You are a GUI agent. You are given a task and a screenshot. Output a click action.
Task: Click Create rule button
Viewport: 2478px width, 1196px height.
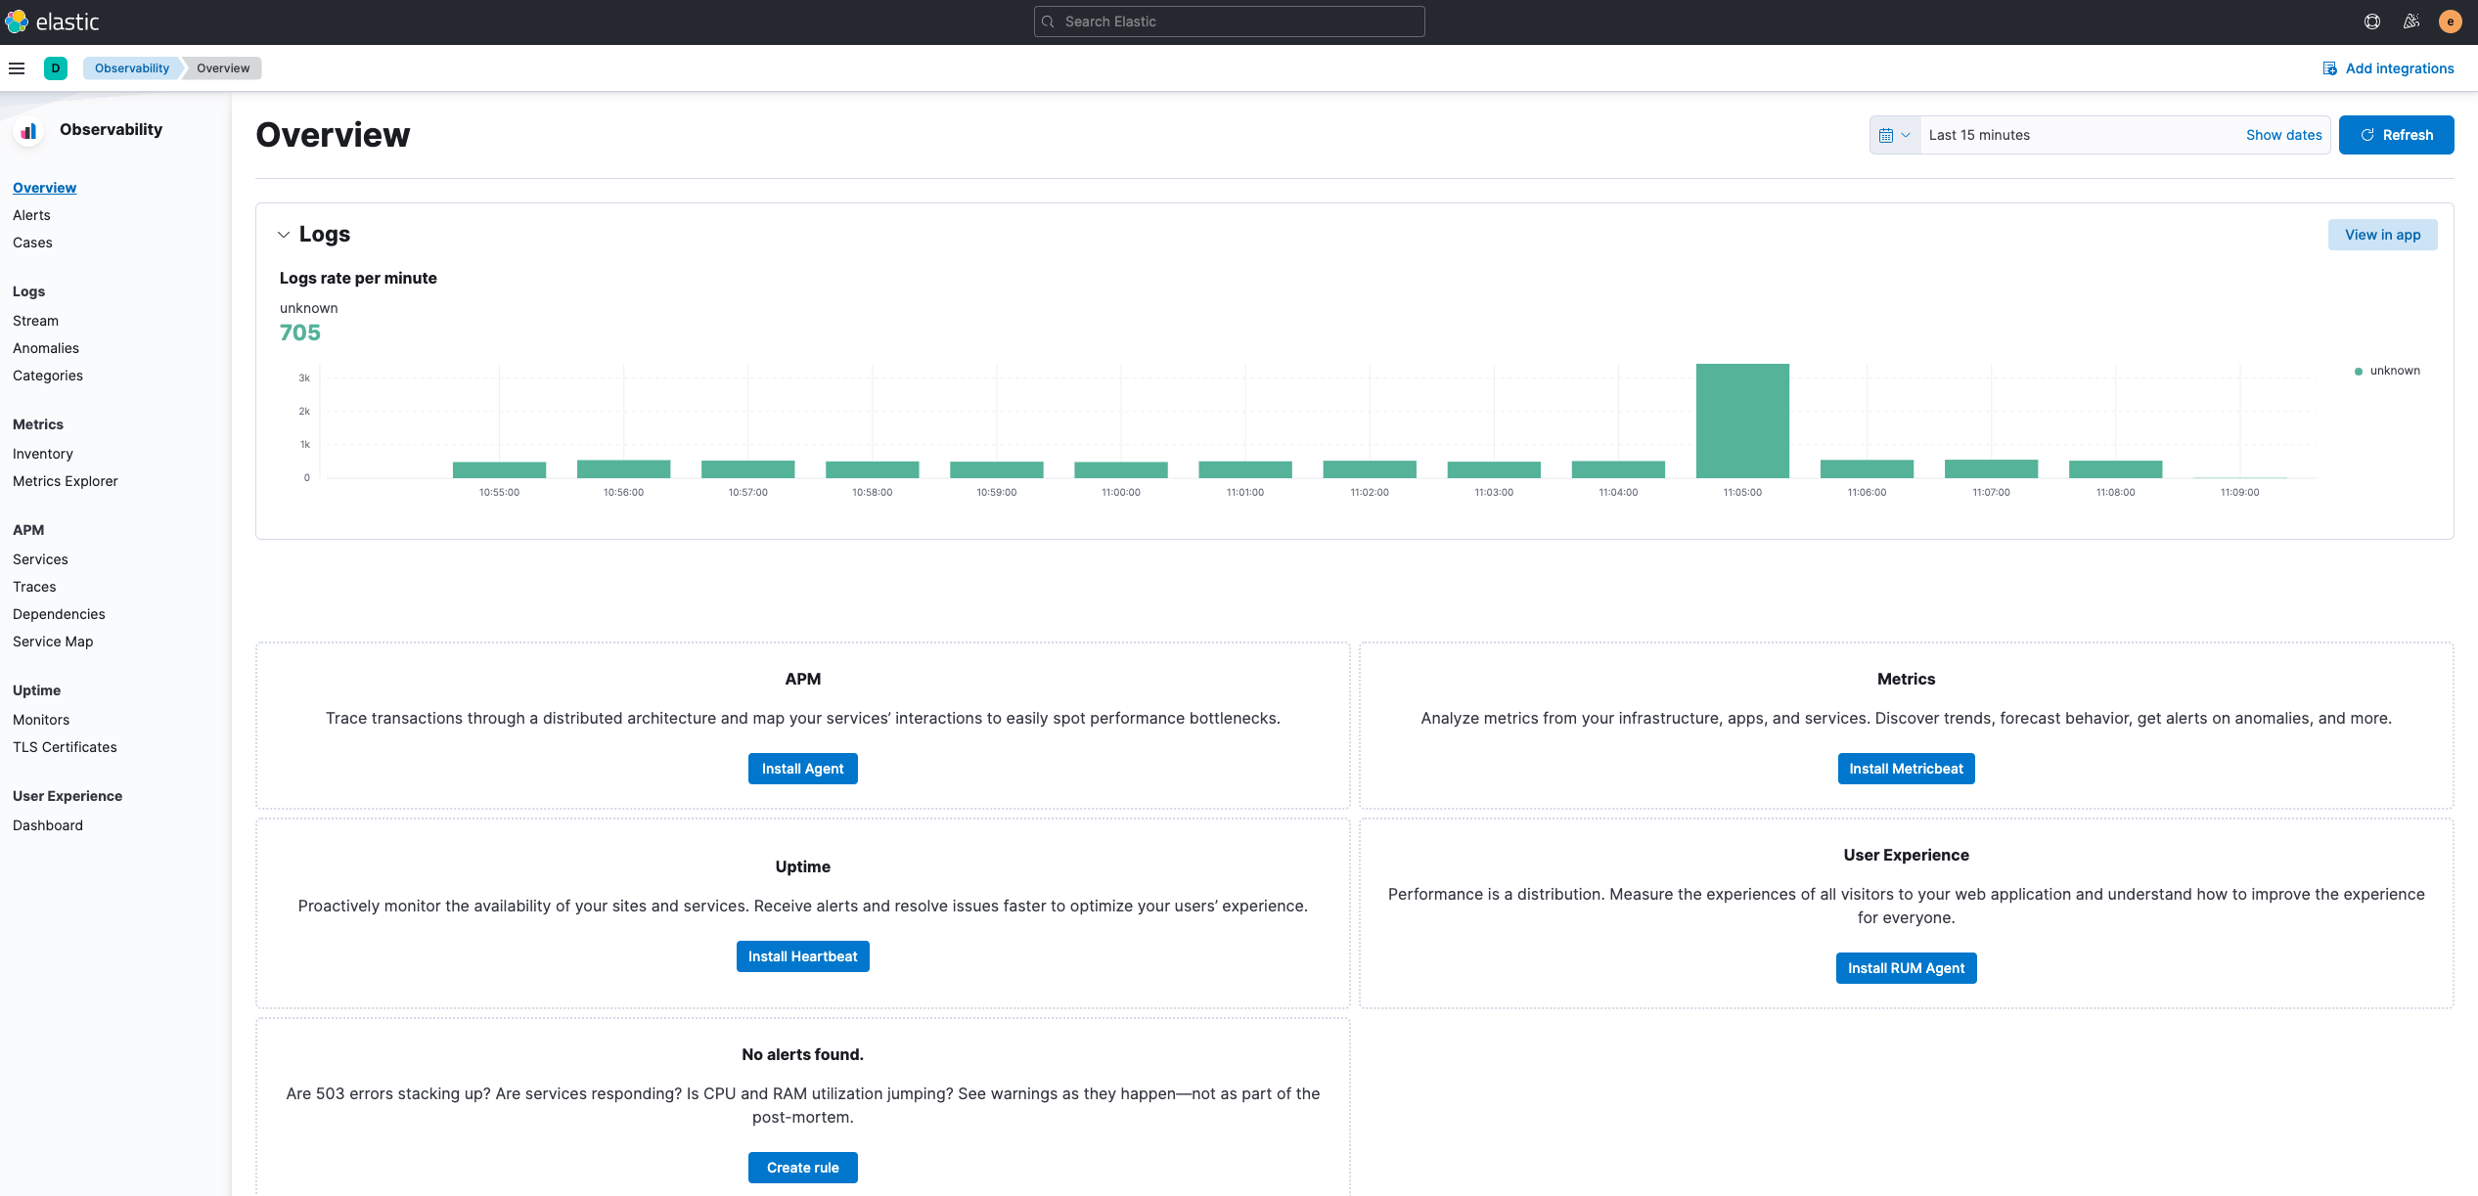[802, 1168]
